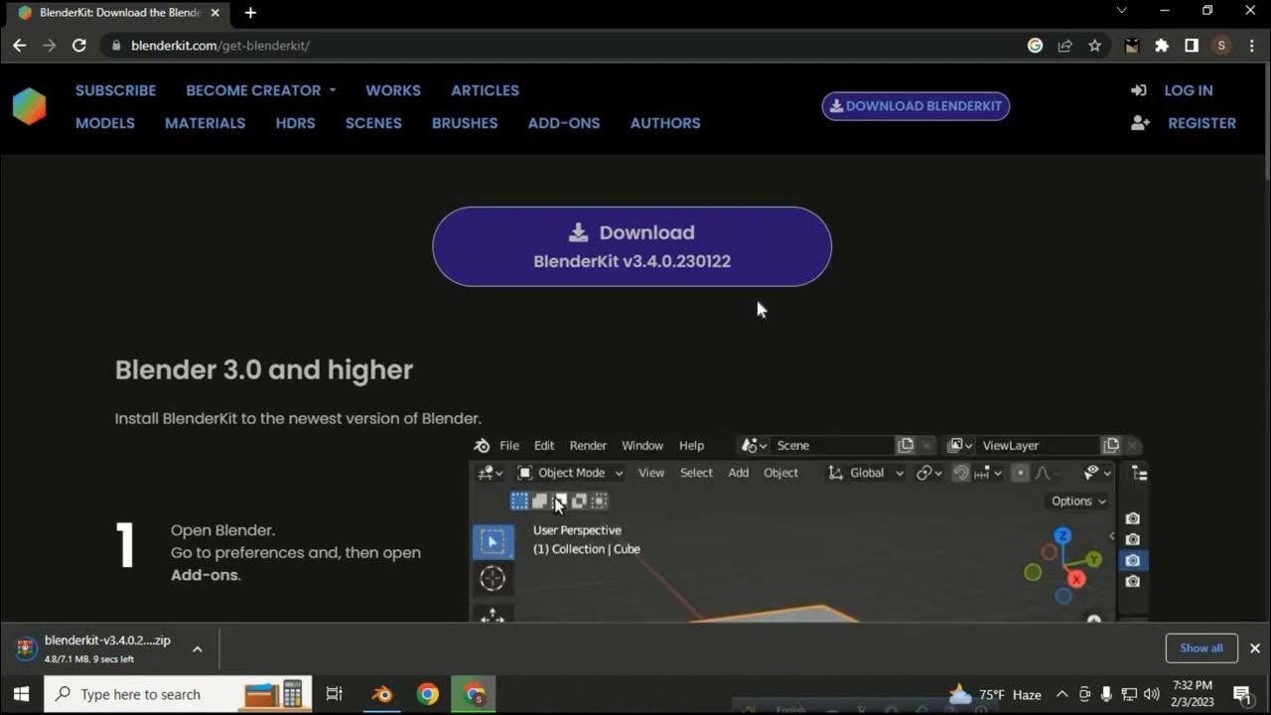Go to the Works page
The height and width of the screenshot is (715, 1271).
click(393, 90)
